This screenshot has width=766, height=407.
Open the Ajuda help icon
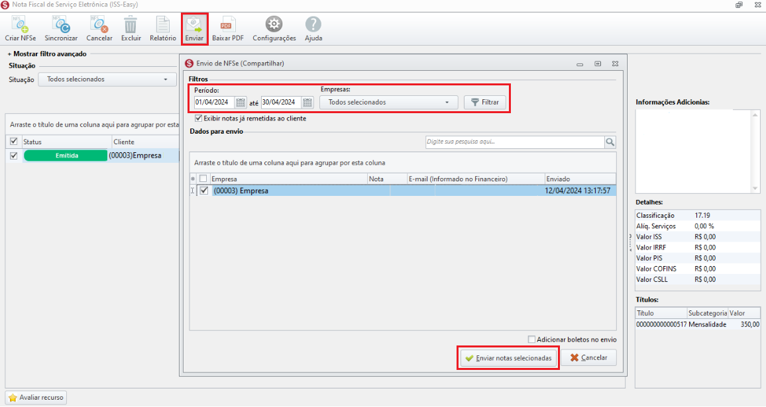coord(313,28)
